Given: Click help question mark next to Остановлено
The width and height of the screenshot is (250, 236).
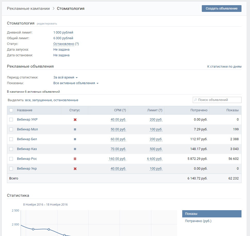Looking at the screenshot, I should click(x=77, y=44).
